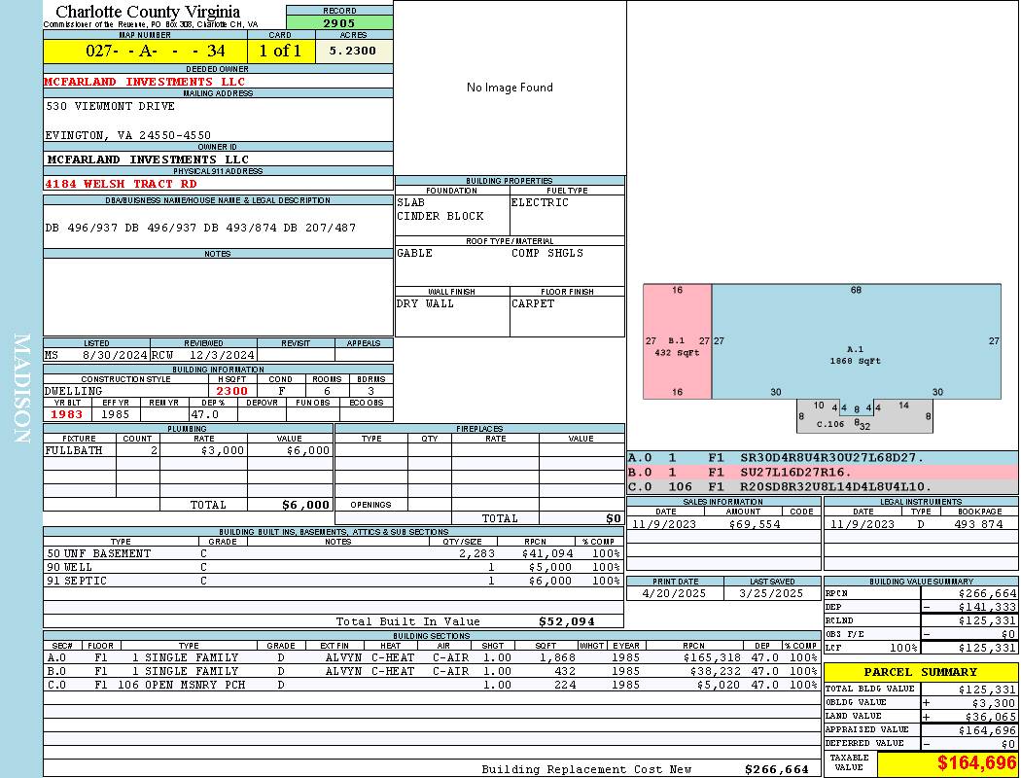Select the yellow map number 027-A-34 field
1021x778 pixels.
(145, 51)
